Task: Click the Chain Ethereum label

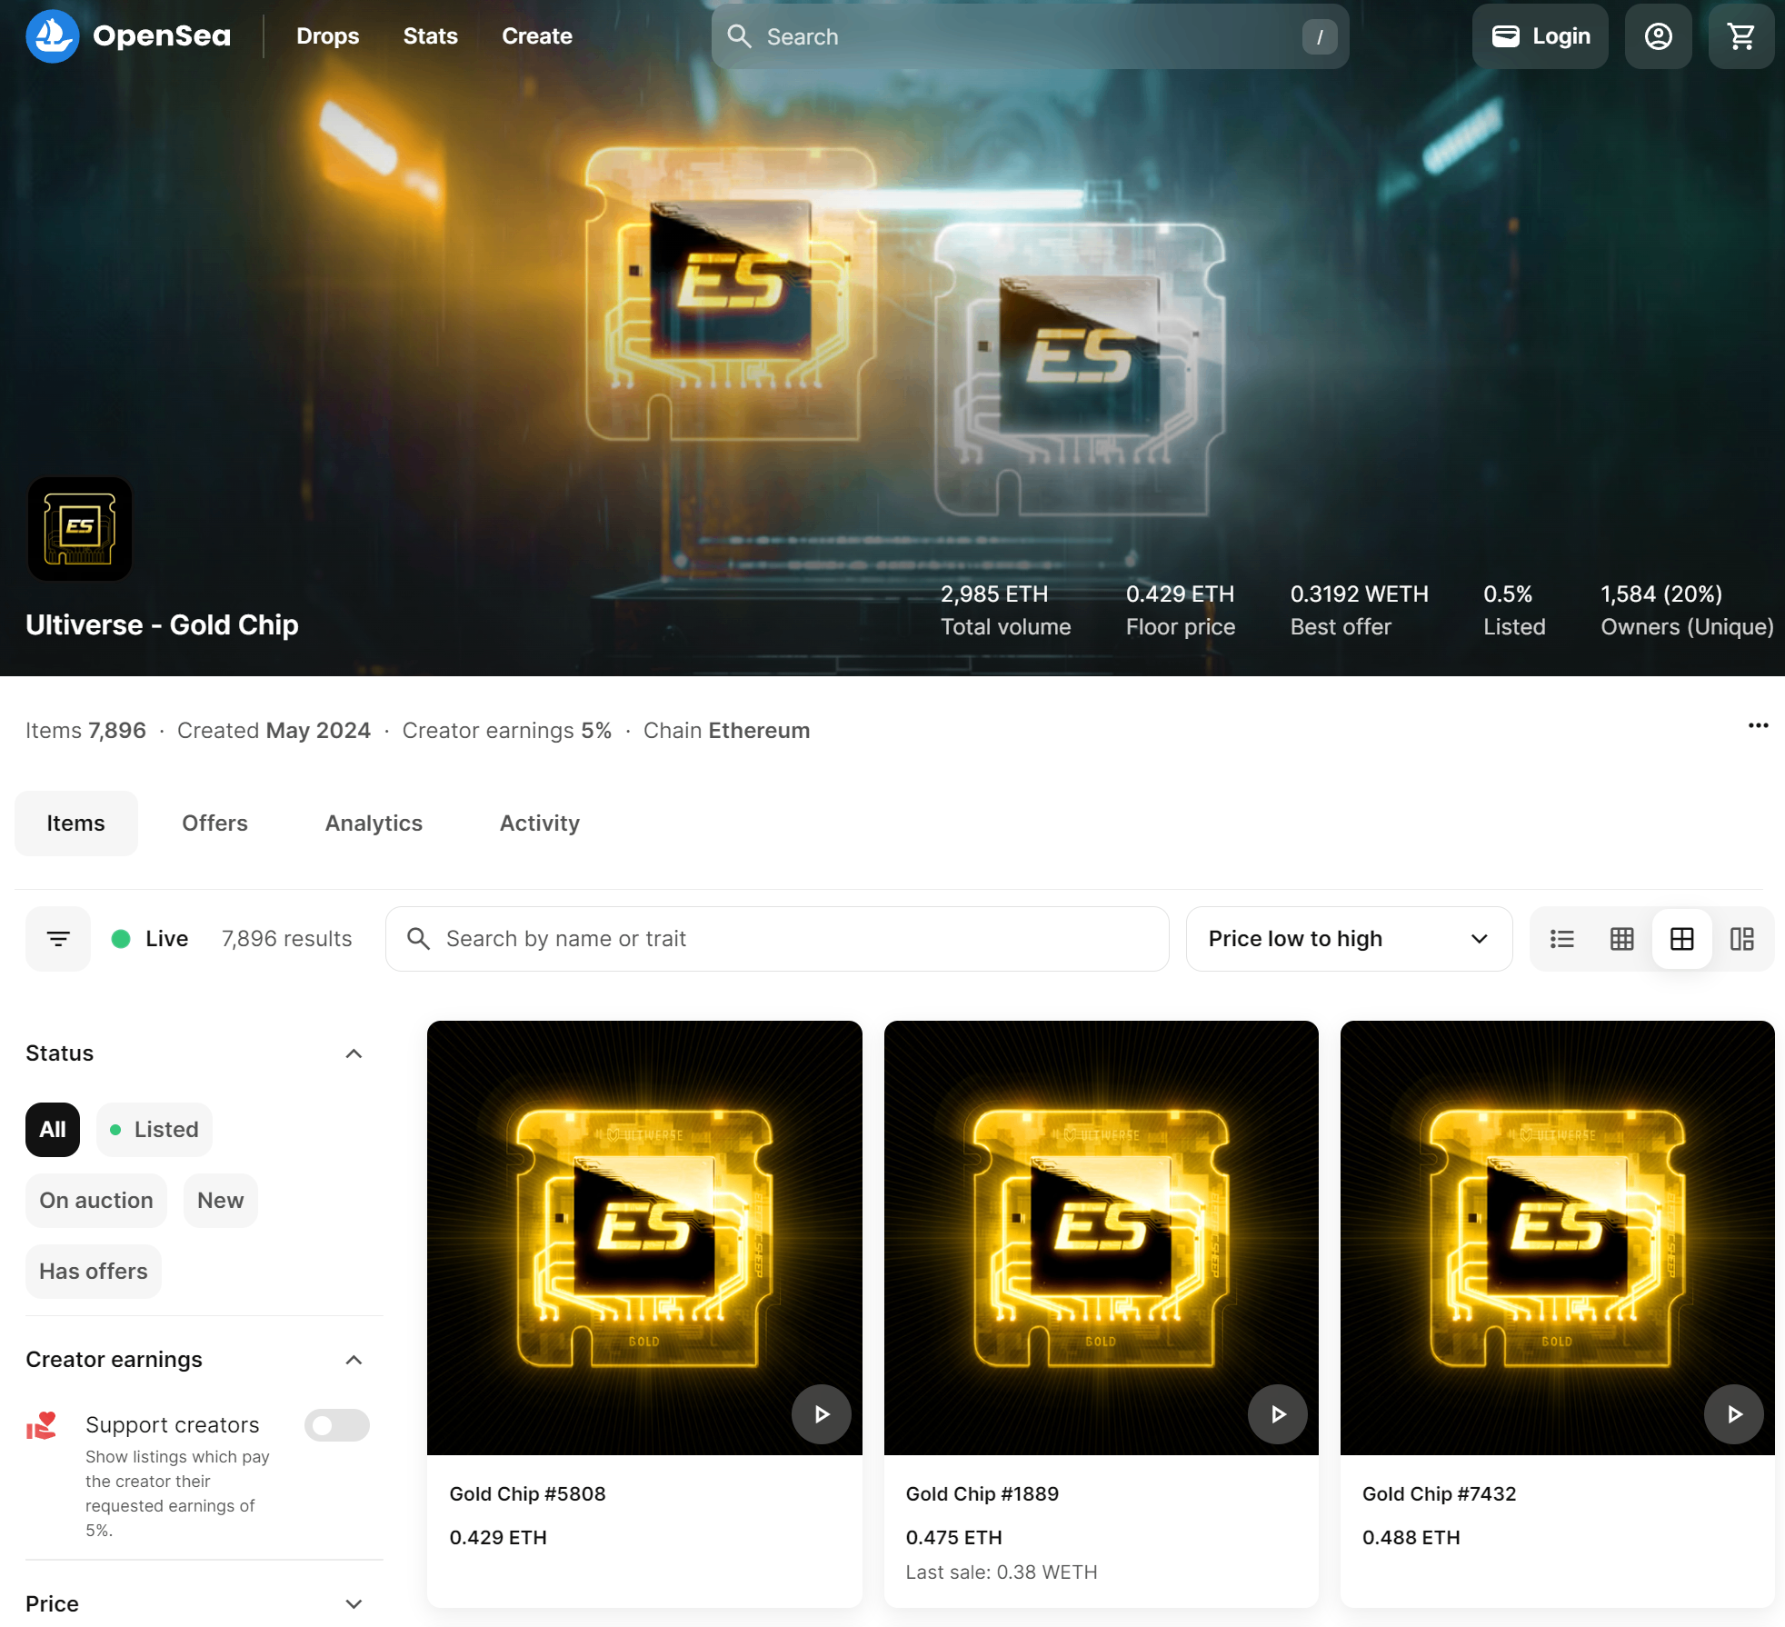Action: pos(727,731)
